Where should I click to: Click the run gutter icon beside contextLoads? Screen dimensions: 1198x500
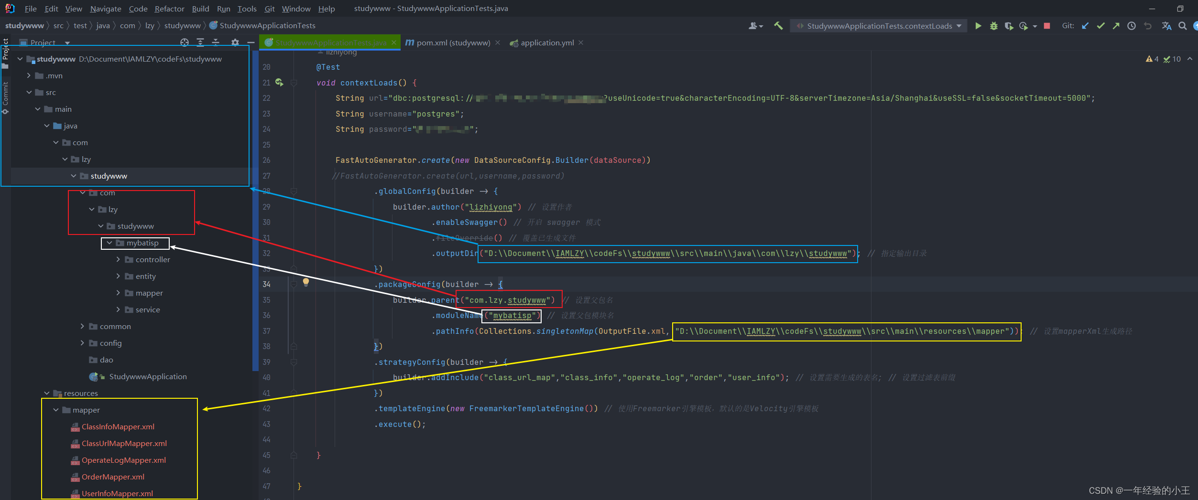point(279,83)
